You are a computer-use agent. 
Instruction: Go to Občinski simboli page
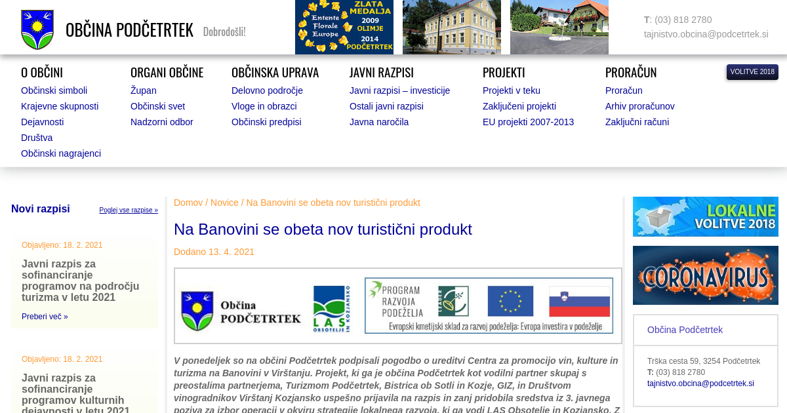tap(54, 90)
